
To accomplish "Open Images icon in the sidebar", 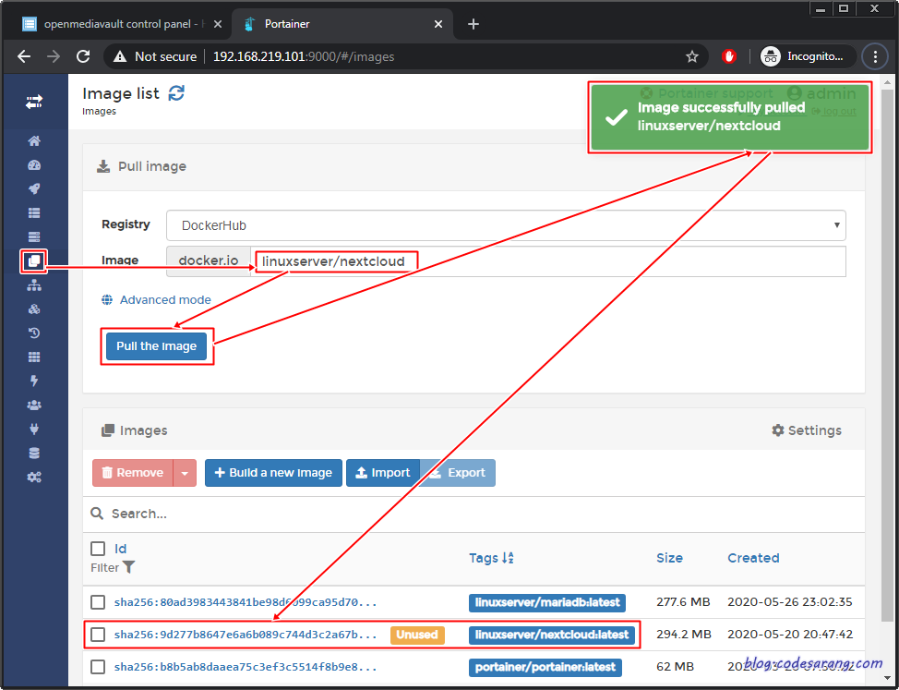I will pyautogui.click(x=34, y=261).
